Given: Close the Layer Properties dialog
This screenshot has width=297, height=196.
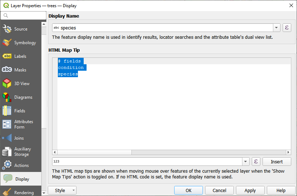Looking at the screenshot, I should 291,5.
